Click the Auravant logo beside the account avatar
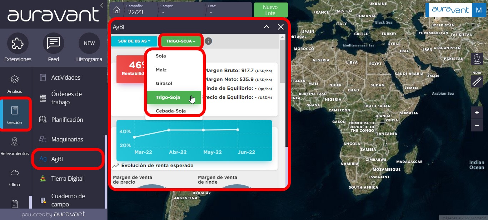Viewport: 488px width, 220px height. [x=450, y=10]
